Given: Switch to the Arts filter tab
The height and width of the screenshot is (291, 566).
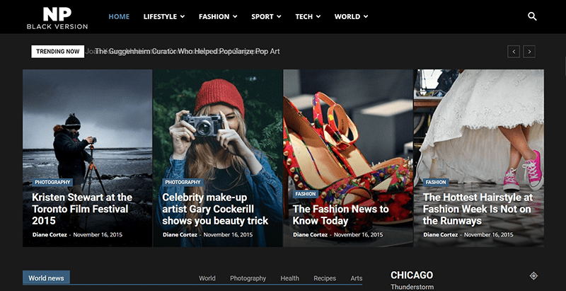Looking at the screenshot, I should pos(357,278).
